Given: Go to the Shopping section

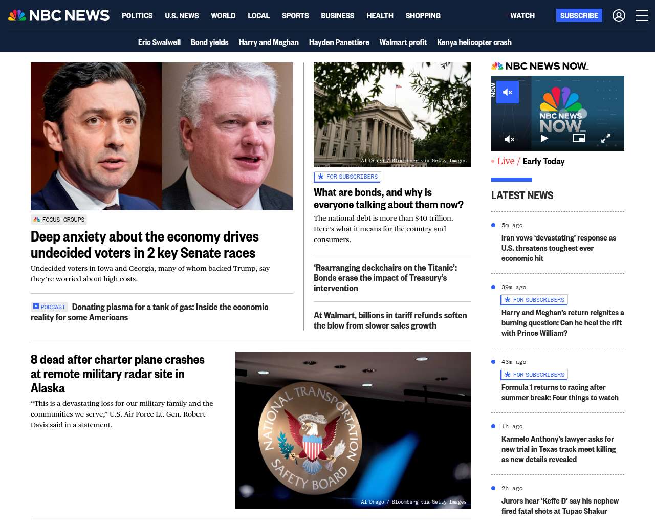Looking at the screenshot, I should coord(423,16).
